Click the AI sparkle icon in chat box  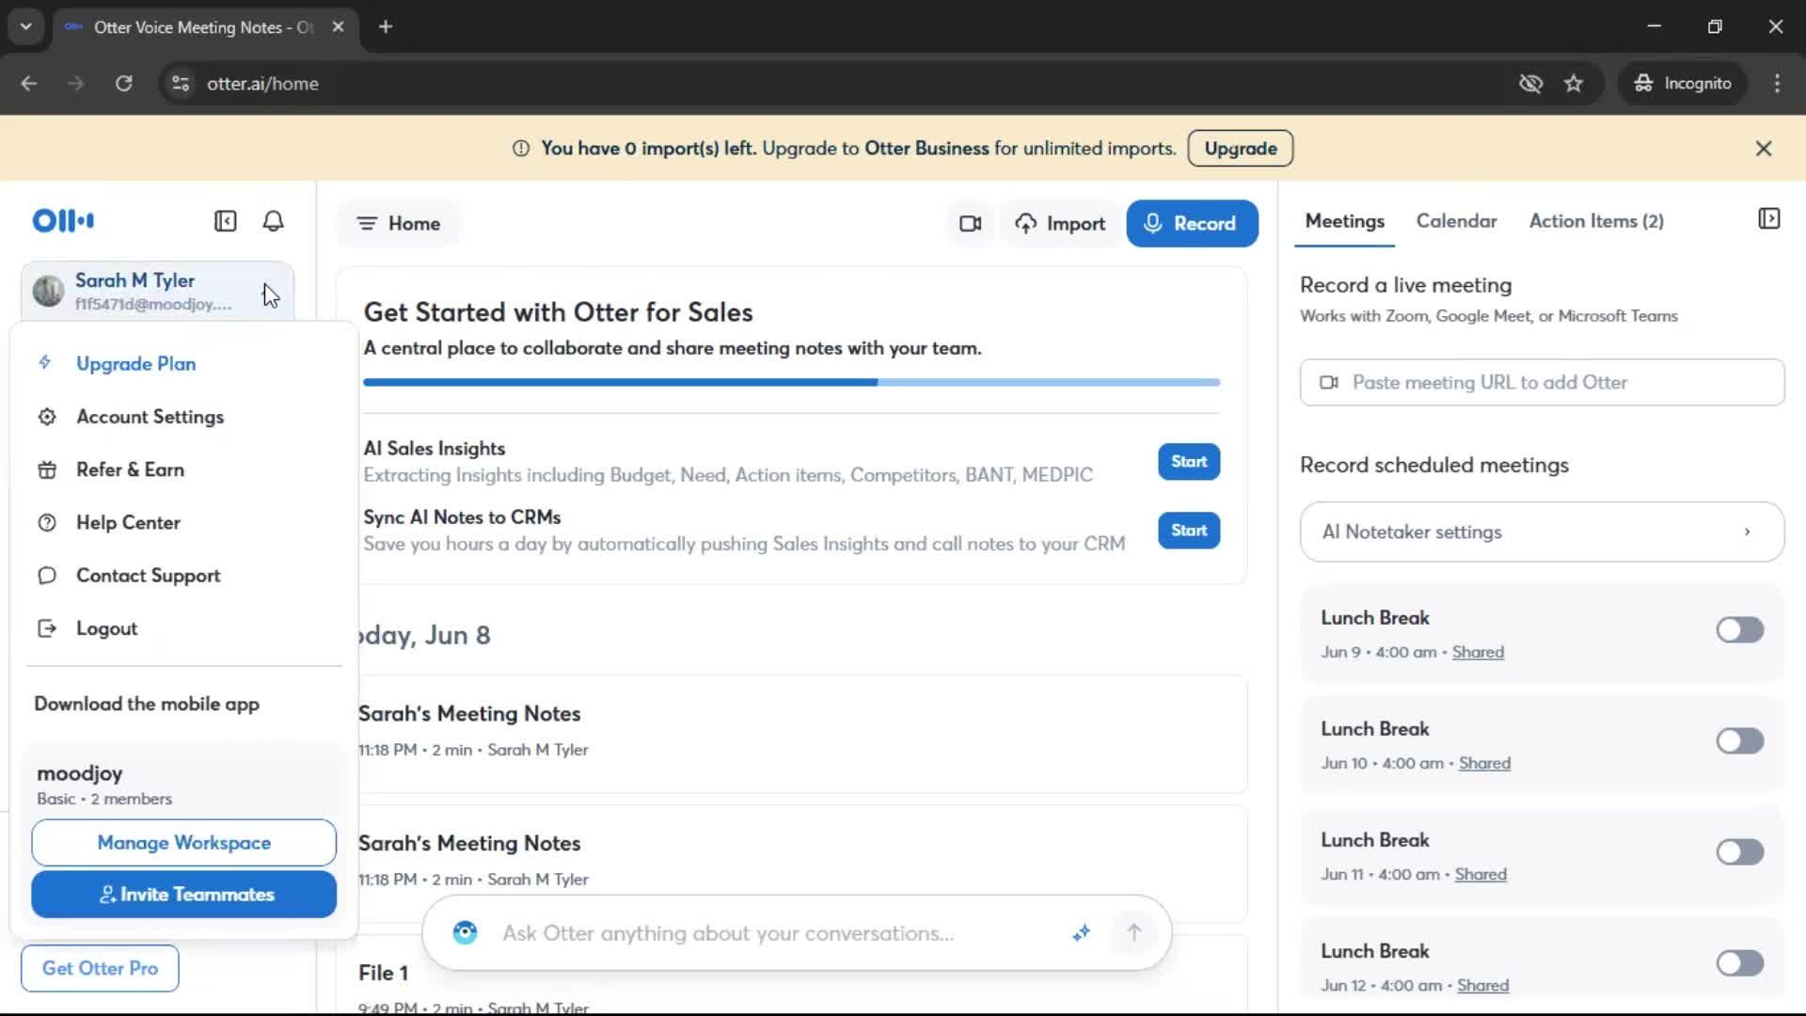click(1081, 932)
